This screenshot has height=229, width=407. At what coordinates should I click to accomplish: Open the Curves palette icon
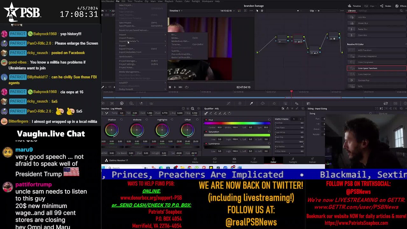(228, 103)
